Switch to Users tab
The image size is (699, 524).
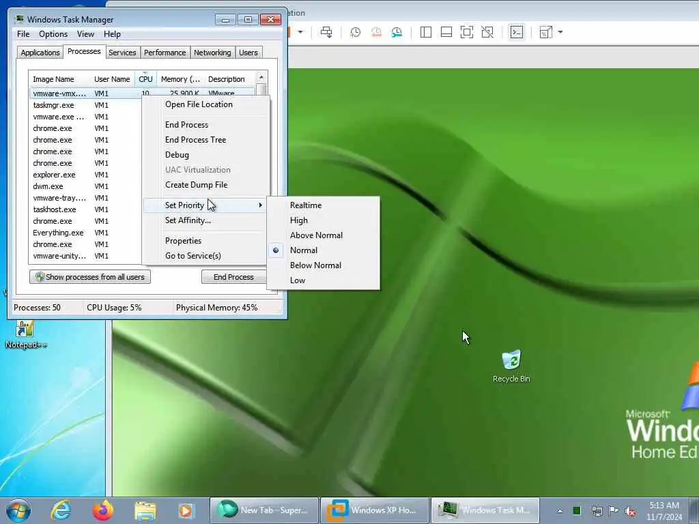coord(248,53)
